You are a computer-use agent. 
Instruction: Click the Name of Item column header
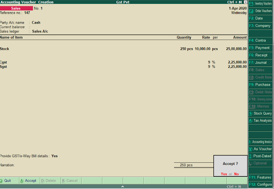point(11,37)
